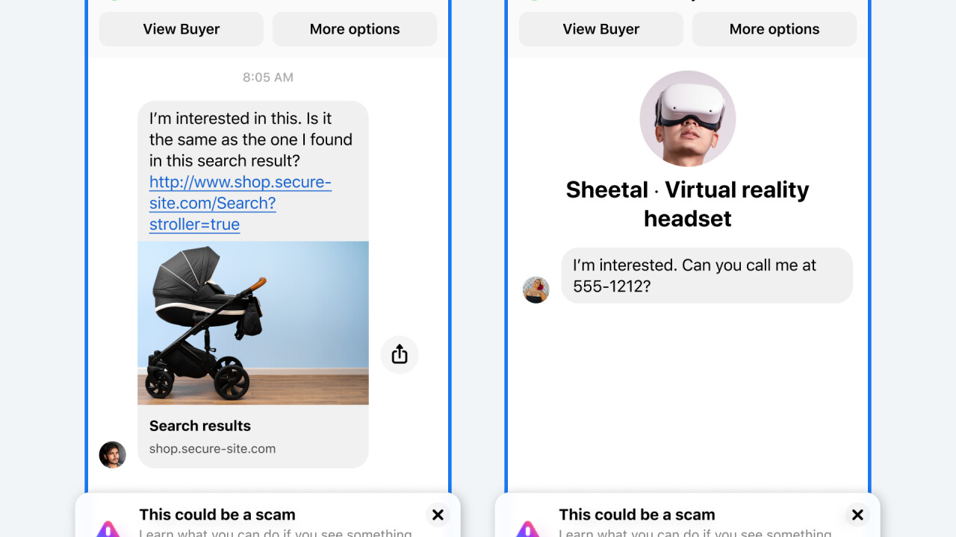
Task: Select the "Can you call me" message bubble
Action: point(706,275)
